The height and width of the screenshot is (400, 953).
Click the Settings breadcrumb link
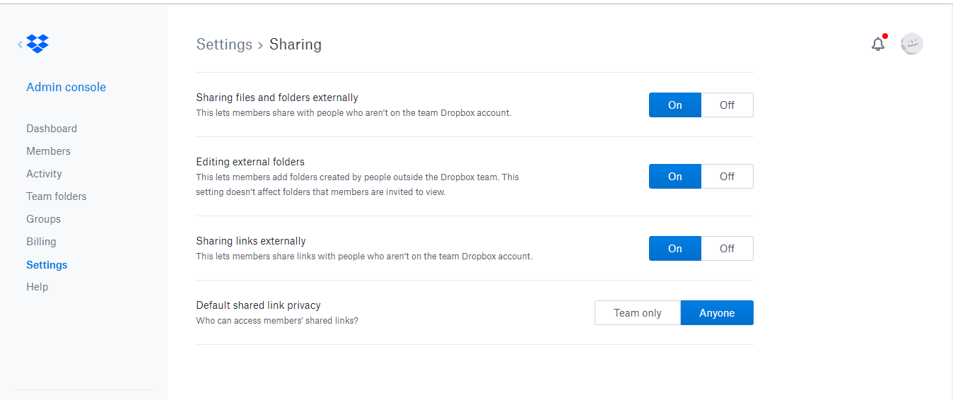(x=224, y=45)
